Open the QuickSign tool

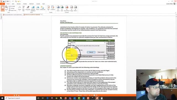tap(28, 8)
